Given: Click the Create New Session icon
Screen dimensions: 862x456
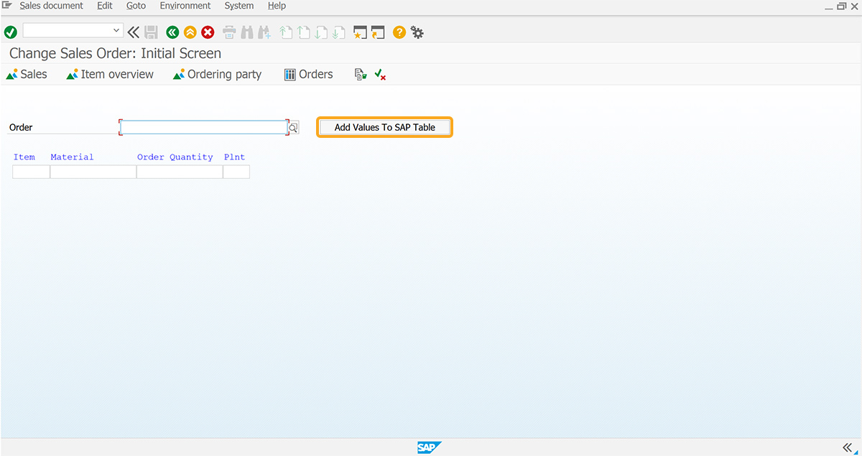Looking at the screenshot, I should pos(360,32).
